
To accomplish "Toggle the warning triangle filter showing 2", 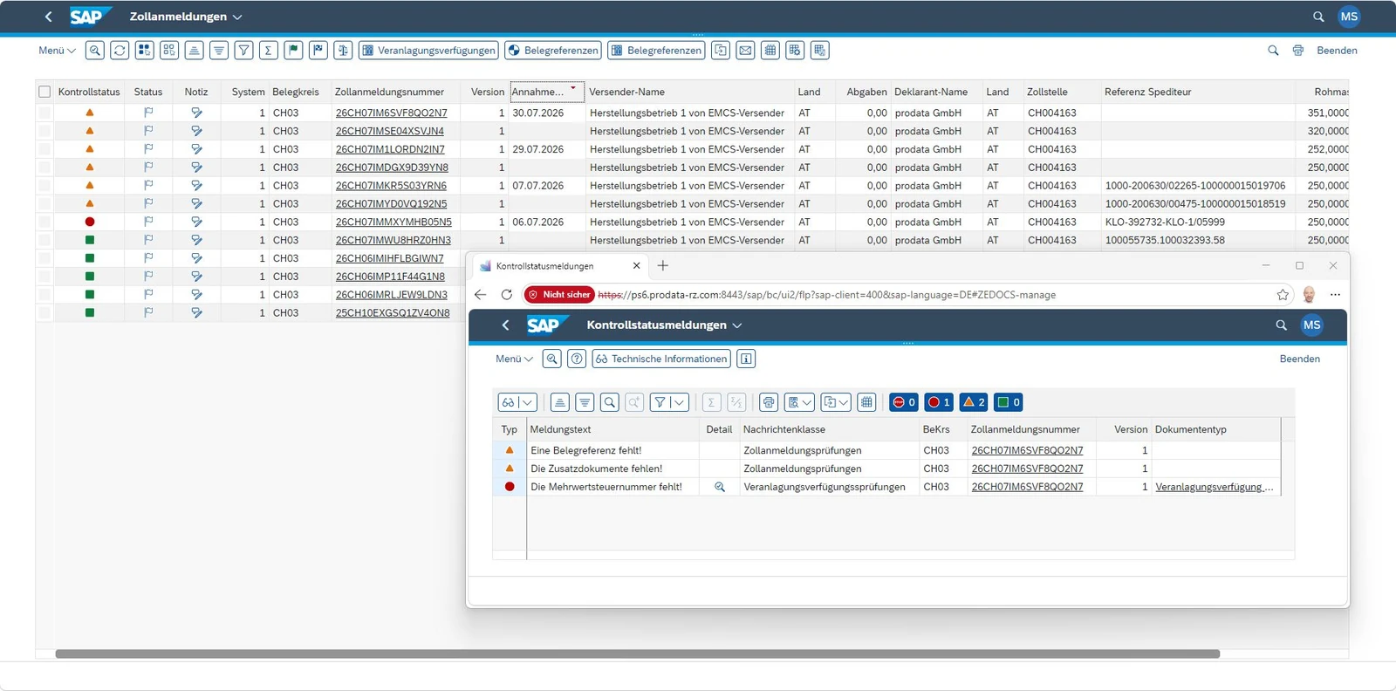I will point(974,402).
